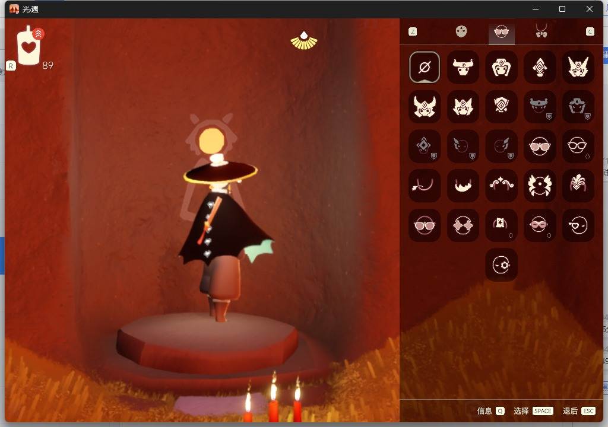This screenshot has width=608, height=427.
Task: Equip the curved-horn demon mask
Action: (425, 107)
